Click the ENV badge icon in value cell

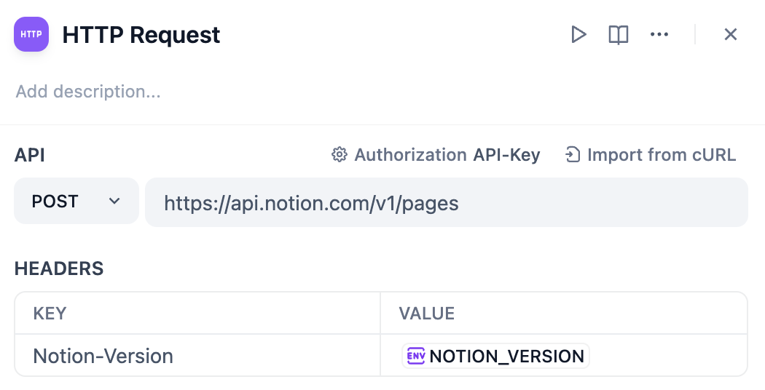pyautogui.click(x=416, y=356)
